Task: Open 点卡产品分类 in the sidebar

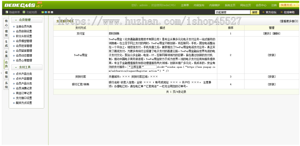Action: (24, 74)
